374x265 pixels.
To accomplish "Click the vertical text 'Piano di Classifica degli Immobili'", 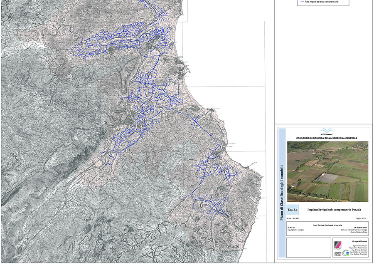I will coord(282,193).
